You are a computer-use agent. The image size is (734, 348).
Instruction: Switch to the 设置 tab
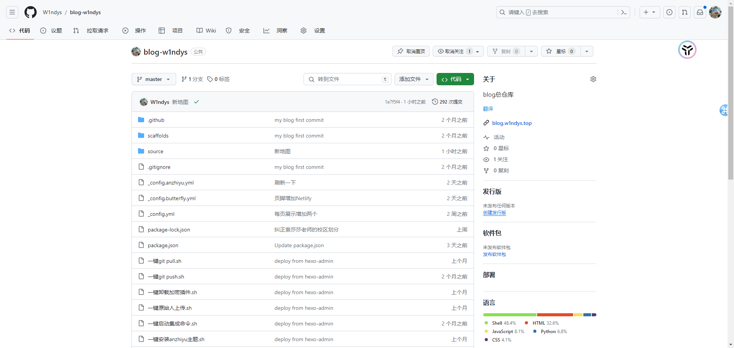tap(314, 31)
